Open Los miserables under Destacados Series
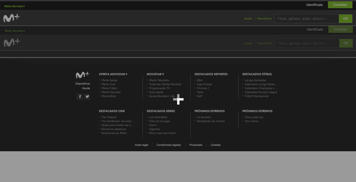The height and width of the screenshot is (182, 356). click(158, 117)
